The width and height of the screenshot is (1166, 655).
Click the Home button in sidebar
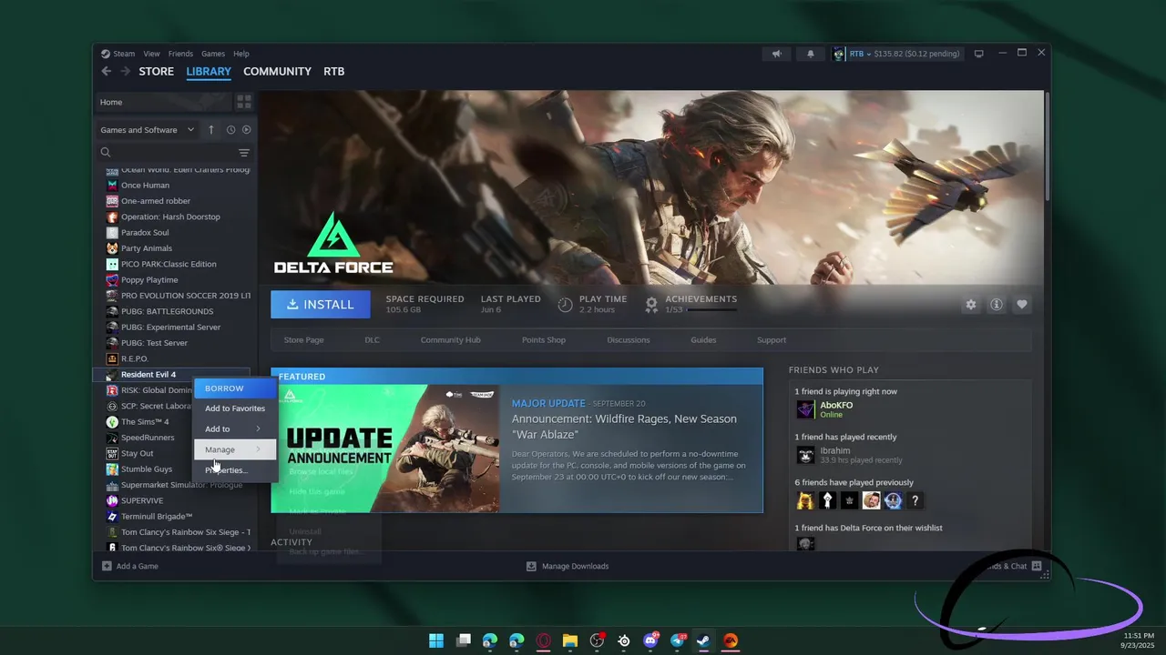164,102
